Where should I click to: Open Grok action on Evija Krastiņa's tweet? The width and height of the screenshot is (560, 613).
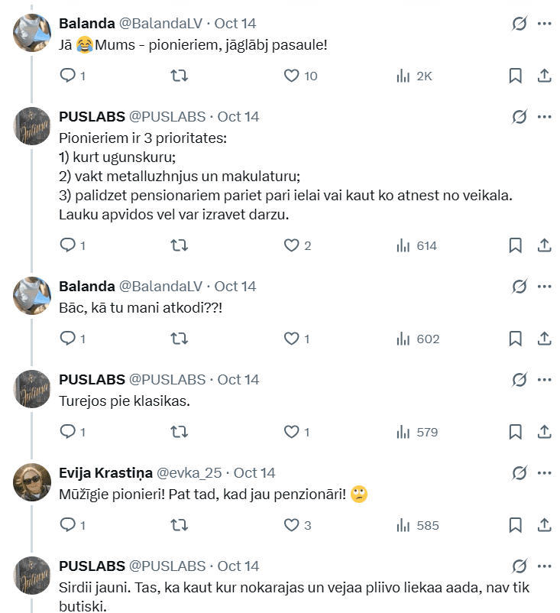[520, 472]
